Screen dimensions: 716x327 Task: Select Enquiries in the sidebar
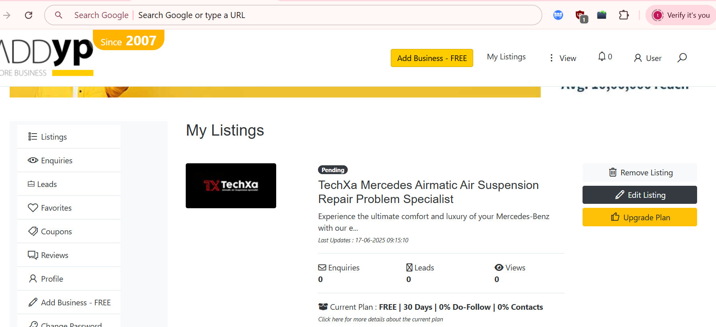click(56, 160)
